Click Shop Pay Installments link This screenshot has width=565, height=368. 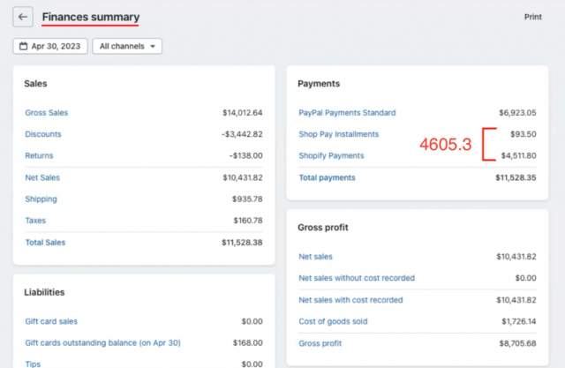click(x=338, y=134)
